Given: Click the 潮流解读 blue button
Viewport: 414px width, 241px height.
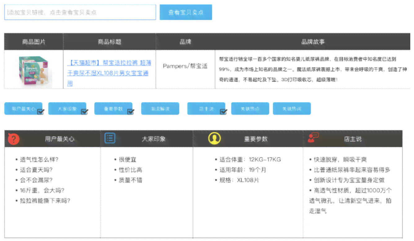Looking at the screenshot, I should (160, 109).
